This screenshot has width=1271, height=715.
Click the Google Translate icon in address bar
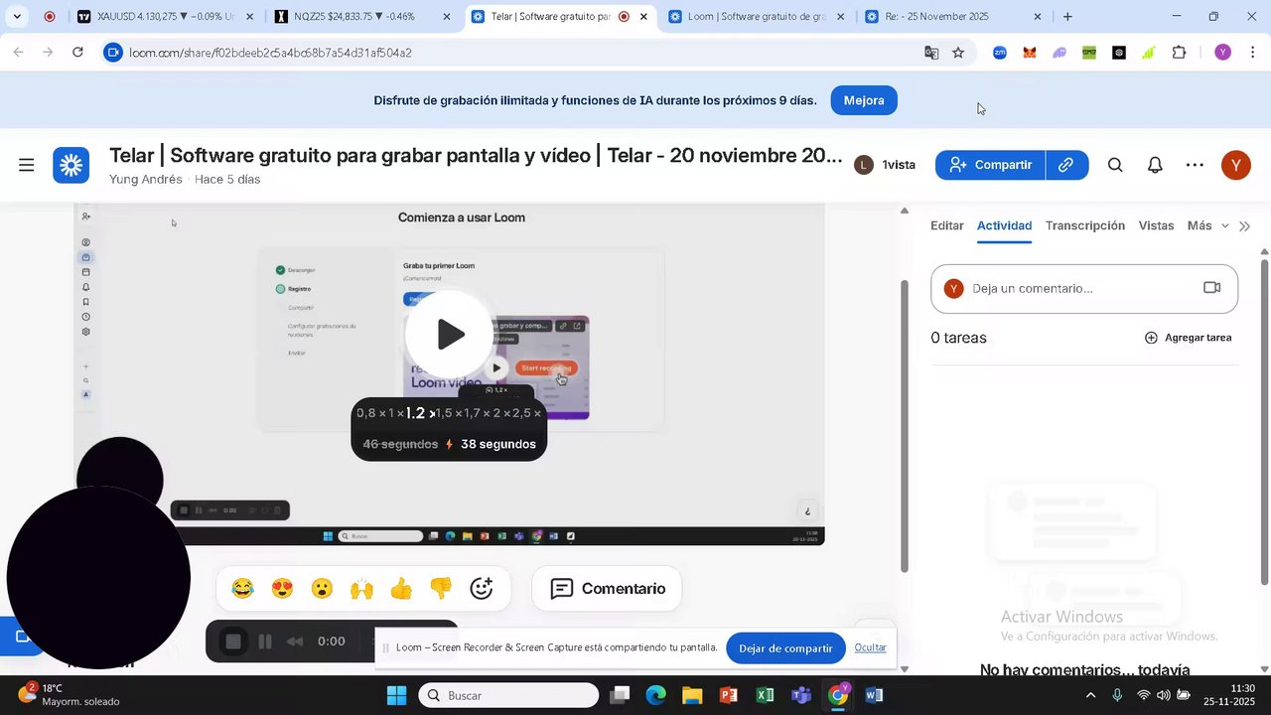[x=931, y=53]
